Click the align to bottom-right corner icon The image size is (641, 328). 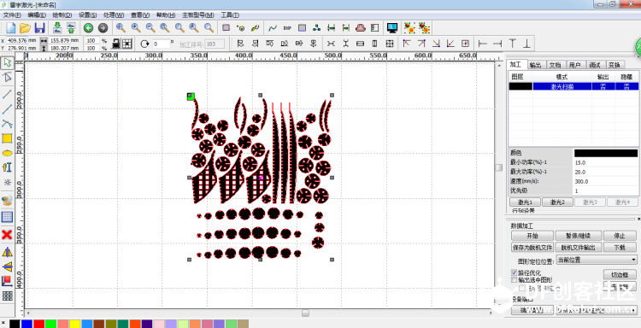coord(436,44)
